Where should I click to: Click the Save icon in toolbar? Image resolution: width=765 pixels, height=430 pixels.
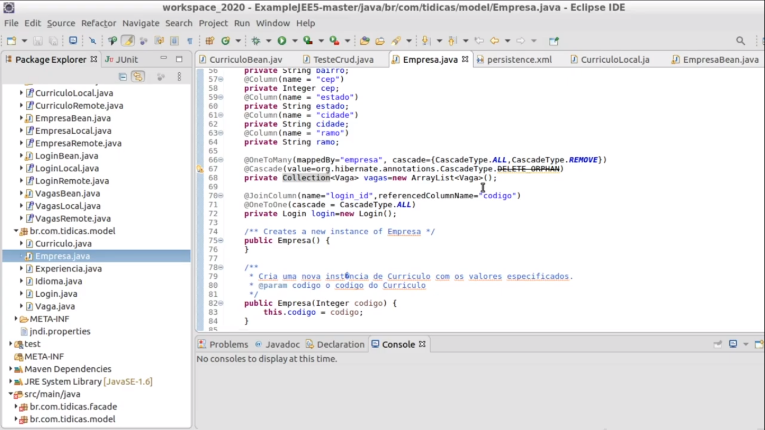click(x=38, y=41)
